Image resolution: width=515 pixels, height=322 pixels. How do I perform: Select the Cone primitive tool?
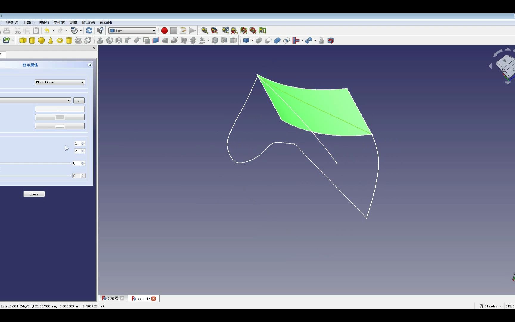pos(50,40)
